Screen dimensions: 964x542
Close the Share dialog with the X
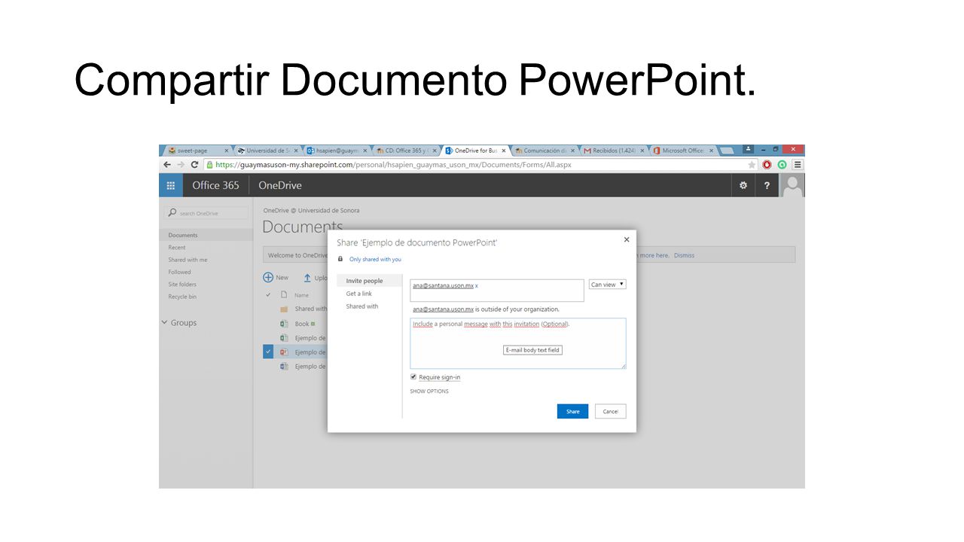[627, 239]
